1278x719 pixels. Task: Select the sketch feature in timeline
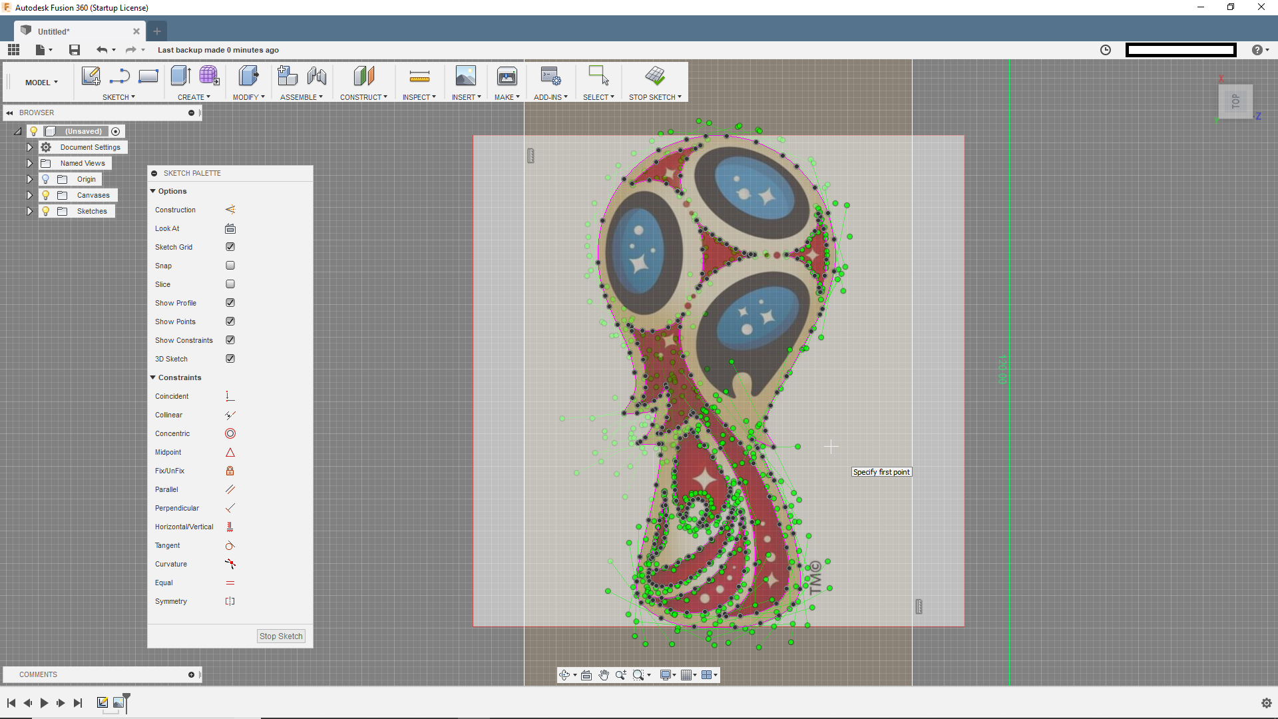click(x=103, y=702)
